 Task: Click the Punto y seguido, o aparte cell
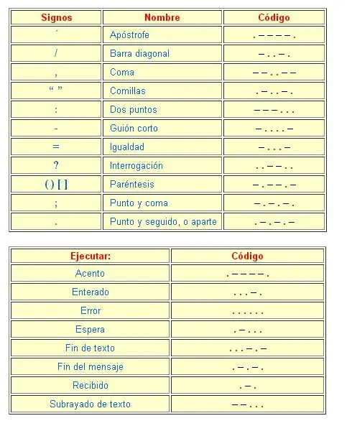pyautogui.click(x=162, y=222)
